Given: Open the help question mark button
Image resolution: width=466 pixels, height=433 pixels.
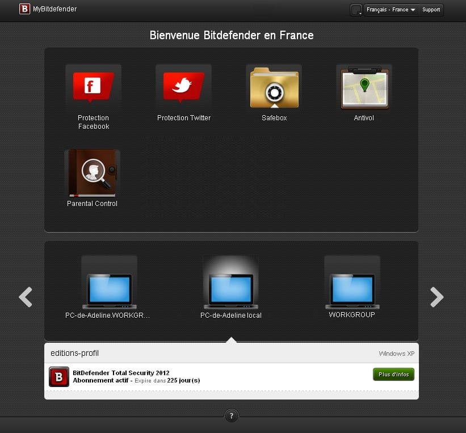Looking at the screenshot, I should (x=232, y=416).
